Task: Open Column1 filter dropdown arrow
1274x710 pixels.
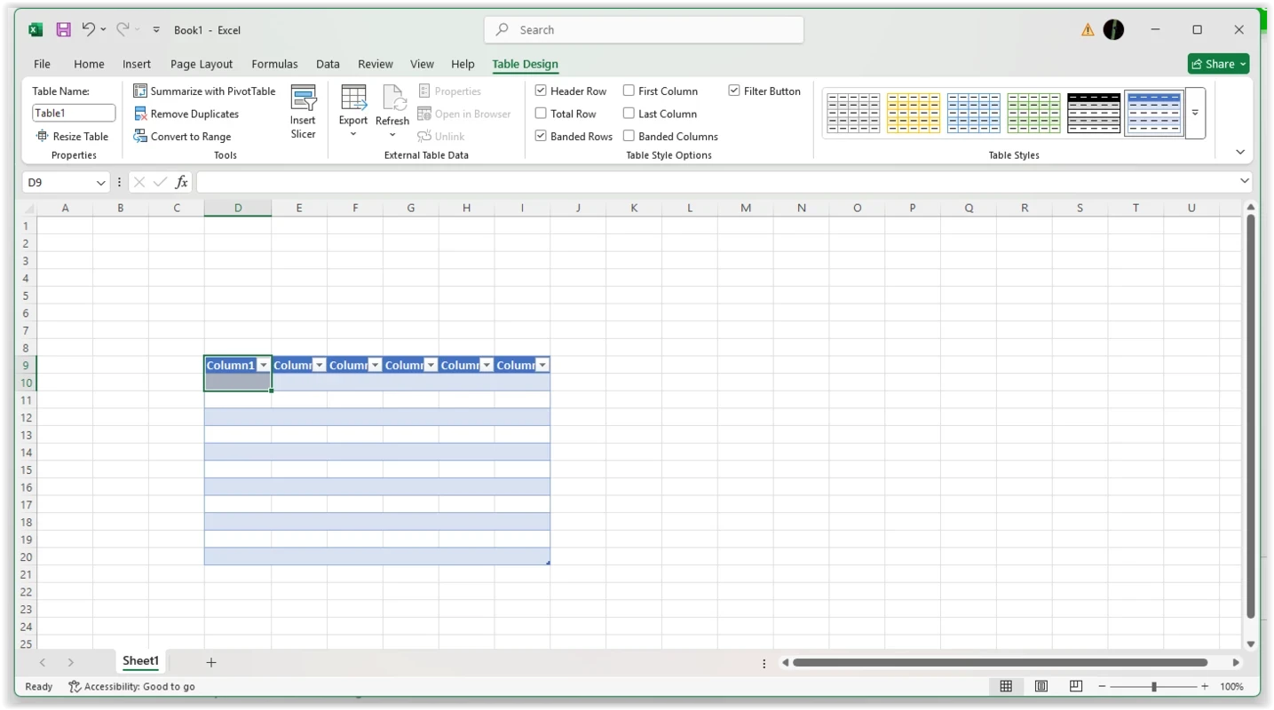Action: [x=264, y=366]
